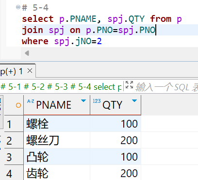Click the cell containing 齿轮
198x180 pixels.
pyautogui.click(x=57, y=173)
